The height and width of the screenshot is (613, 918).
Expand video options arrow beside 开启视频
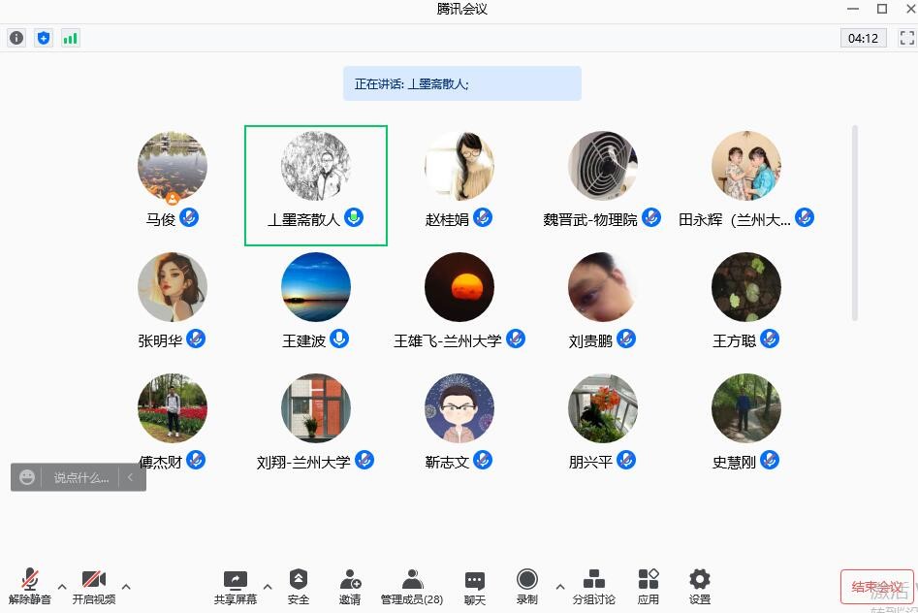click(126, 586)
